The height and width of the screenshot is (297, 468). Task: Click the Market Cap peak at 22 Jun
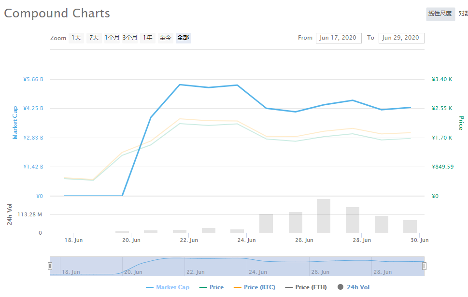point(180,85)
